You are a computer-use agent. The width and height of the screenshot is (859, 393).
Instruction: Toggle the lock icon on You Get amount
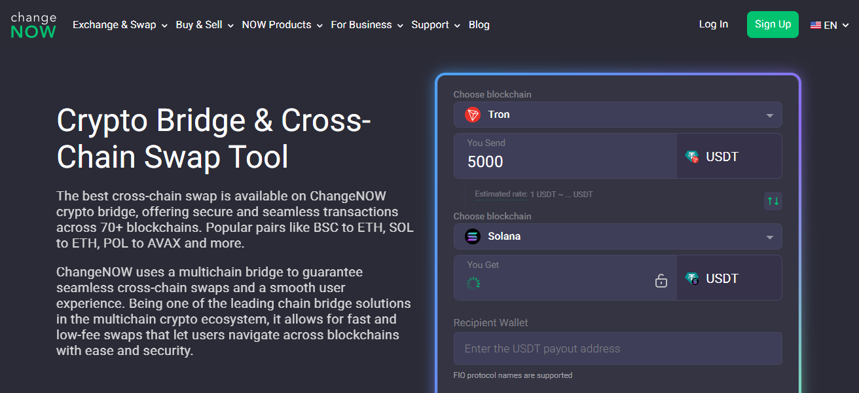[x=661, y=279]
